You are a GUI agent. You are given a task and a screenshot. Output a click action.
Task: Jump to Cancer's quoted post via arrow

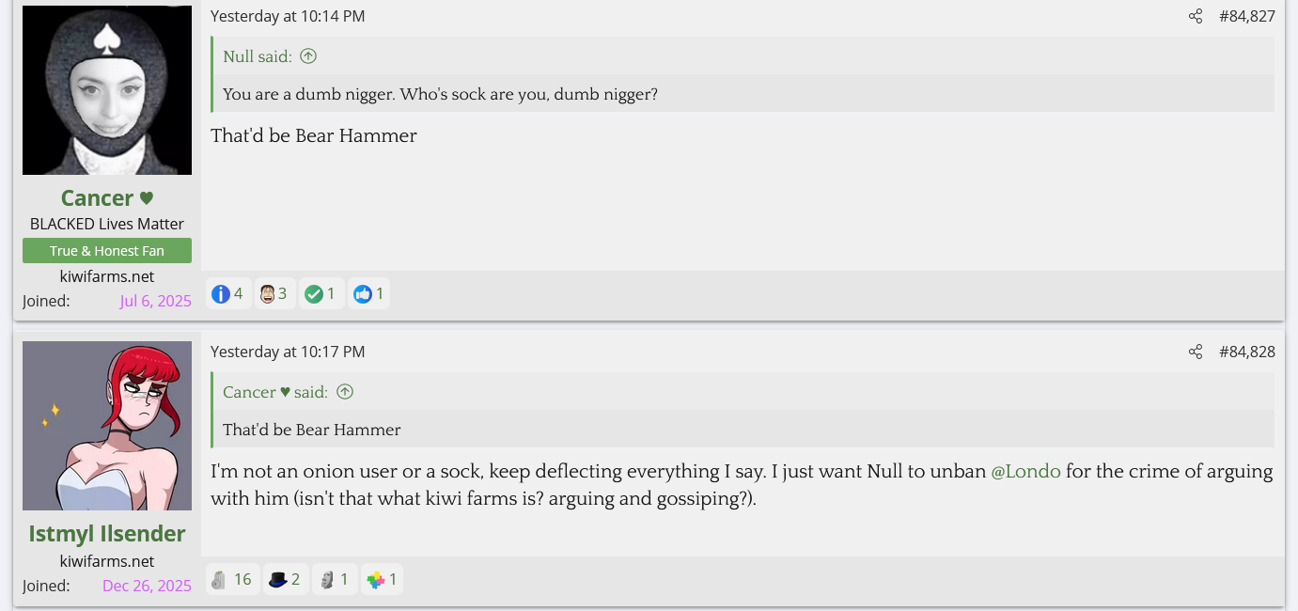click(x=345, y=392)
